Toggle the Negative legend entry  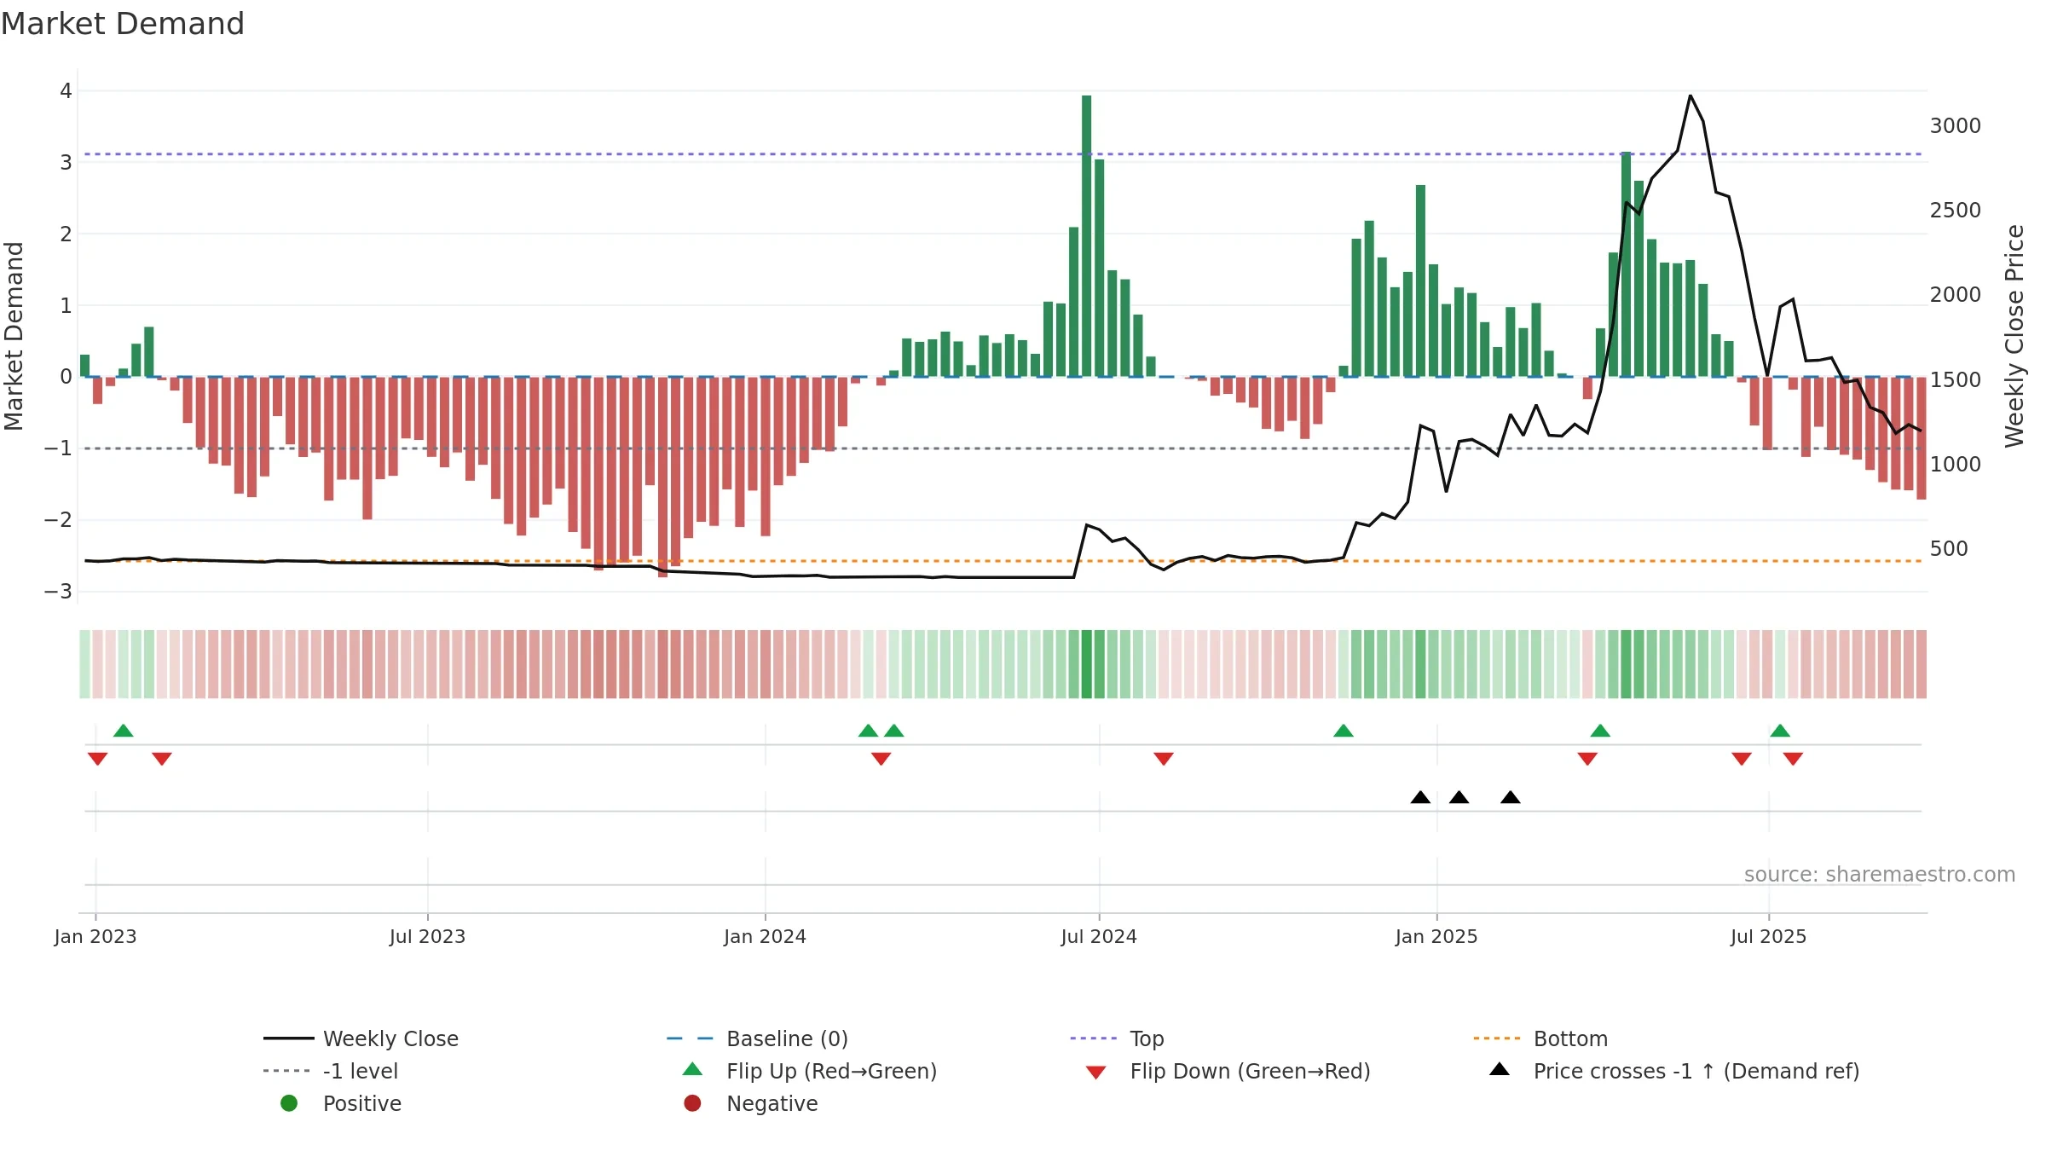pos(751,1103)
